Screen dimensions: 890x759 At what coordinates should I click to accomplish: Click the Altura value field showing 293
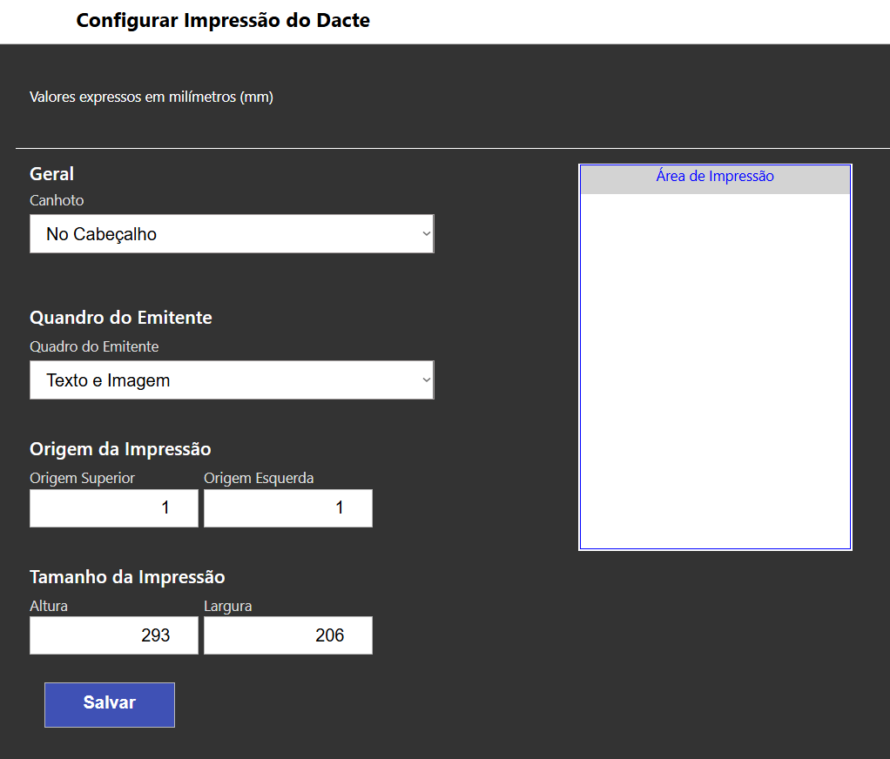[x=113, y=635]
